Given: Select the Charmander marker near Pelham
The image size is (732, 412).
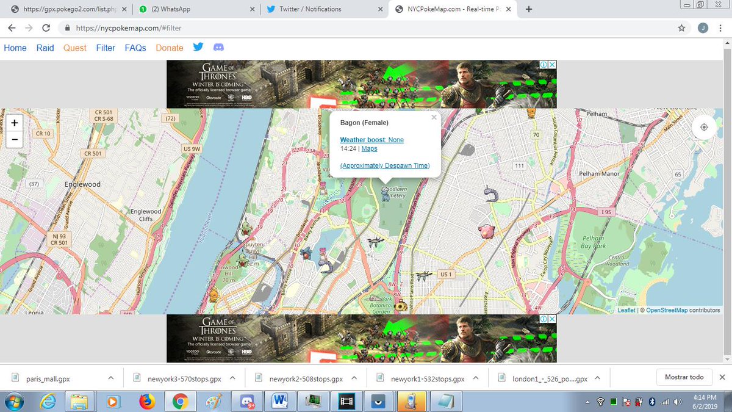Looking at the screenshot, I should pos(531,113).
